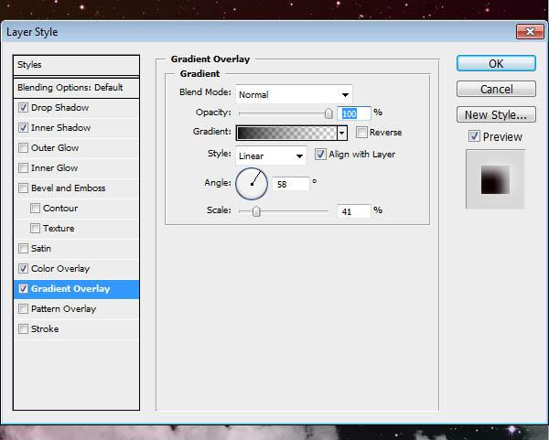This screenshot has width=549, height=440.
Task: Click the Scale slider handle
Action: 256,211
